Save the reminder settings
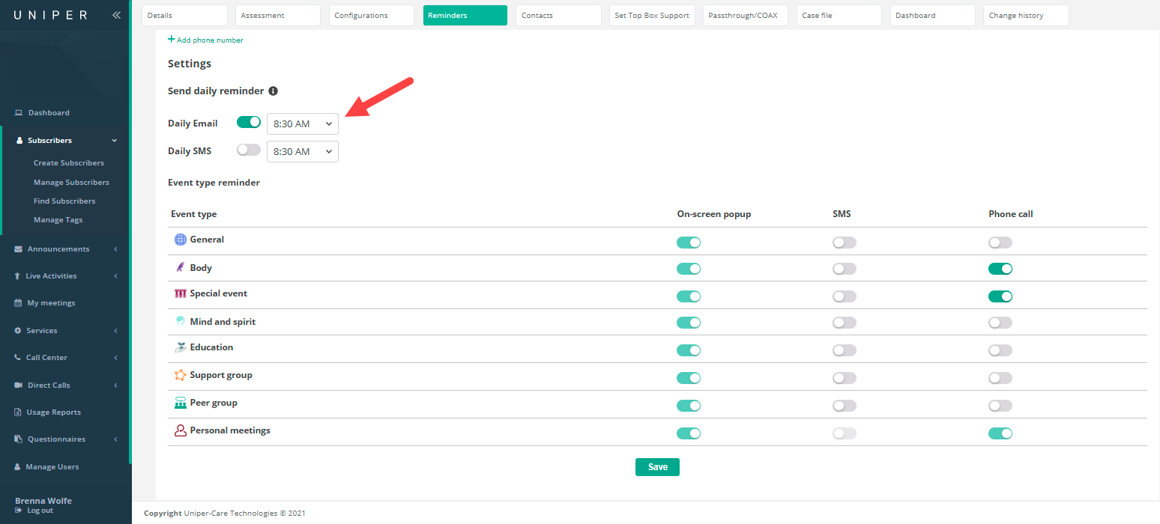1160x524 pixels. tap(657, 467)
